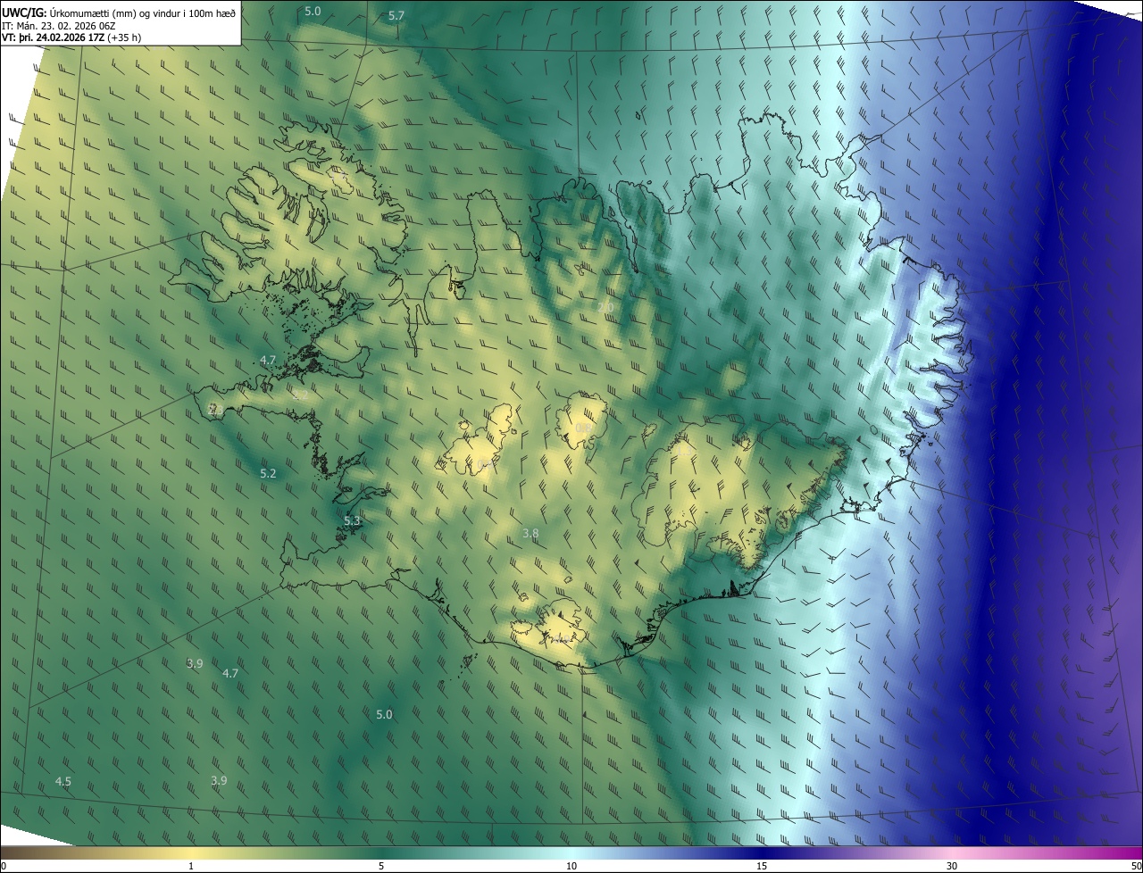1143x873 pixels.
Task: Click the 3.8 value label
Action: tap(530, 533)
